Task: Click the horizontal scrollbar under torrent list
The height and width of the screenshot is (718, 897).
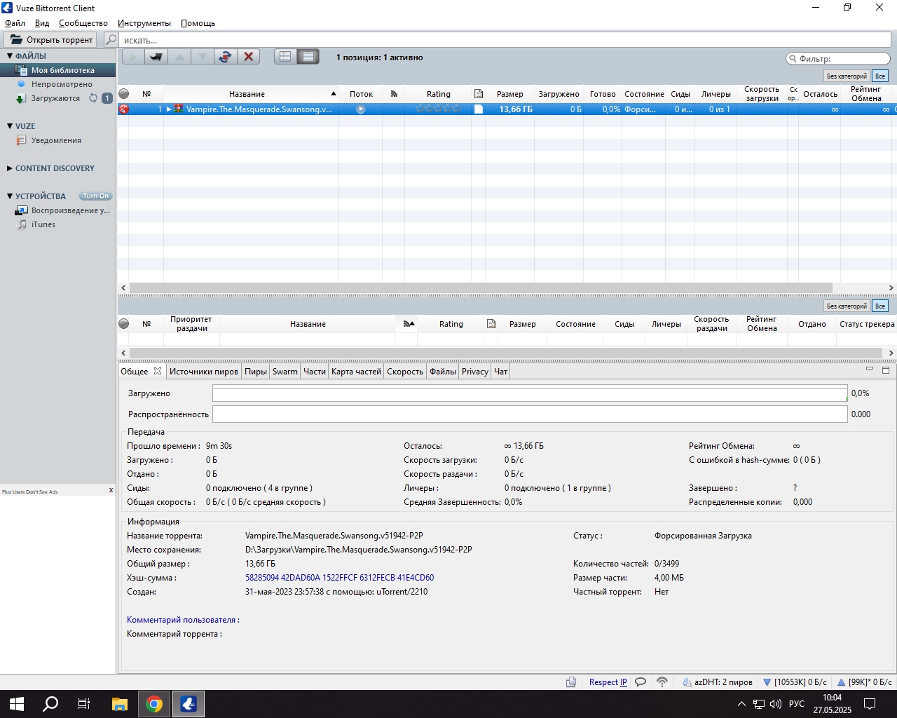Action: (x=481, y=287)
